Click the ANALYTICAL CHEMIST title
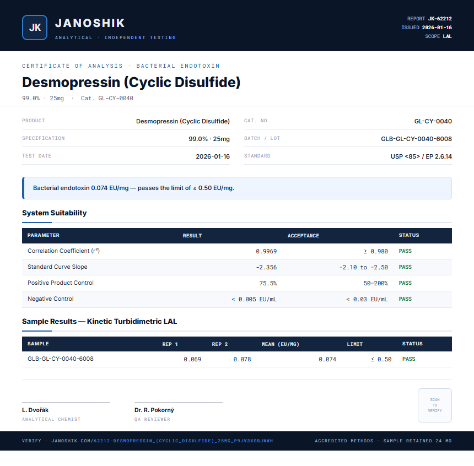Viewport: 474px width, 466px height. 51,420
